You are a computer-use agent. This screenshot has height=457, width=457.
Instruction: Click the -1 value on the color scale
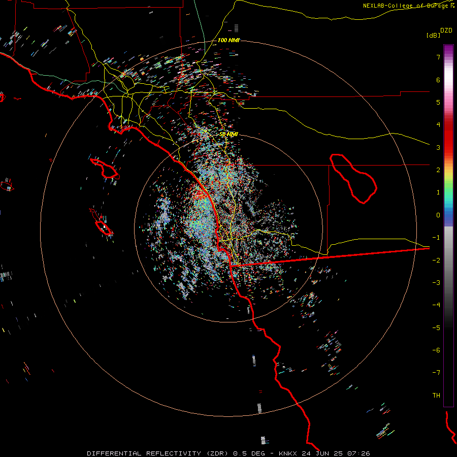436,238
